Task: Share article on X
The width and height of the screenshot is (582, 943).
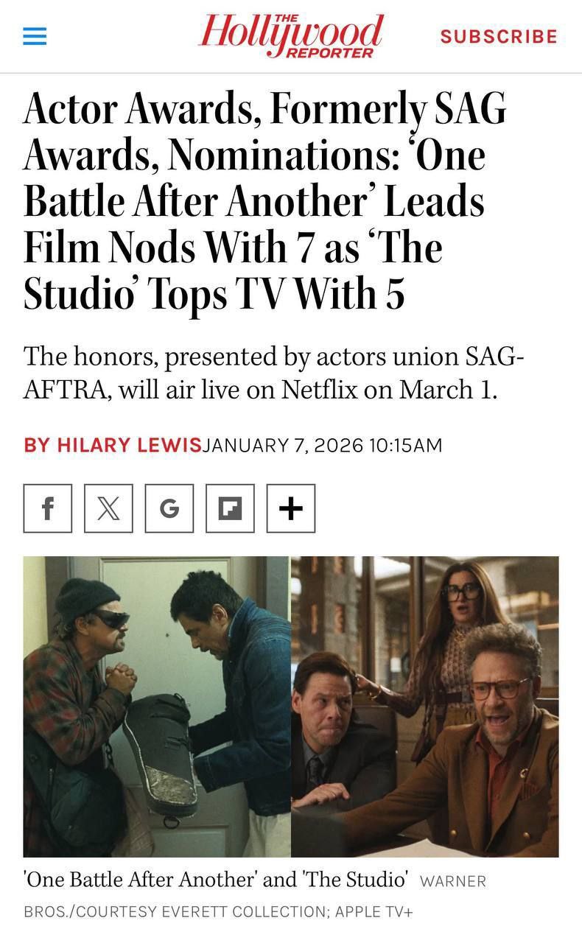Action: [108, 508]
